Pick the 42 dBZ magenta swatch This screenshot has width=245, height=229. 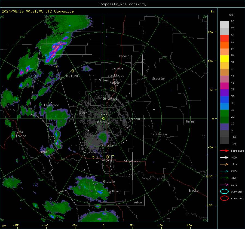[224, 86]
